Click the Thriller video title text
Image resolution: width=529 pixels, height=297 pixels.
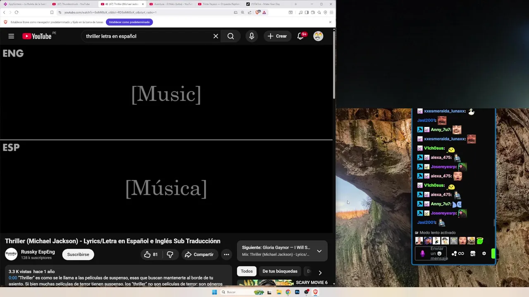tap(112, 241)
